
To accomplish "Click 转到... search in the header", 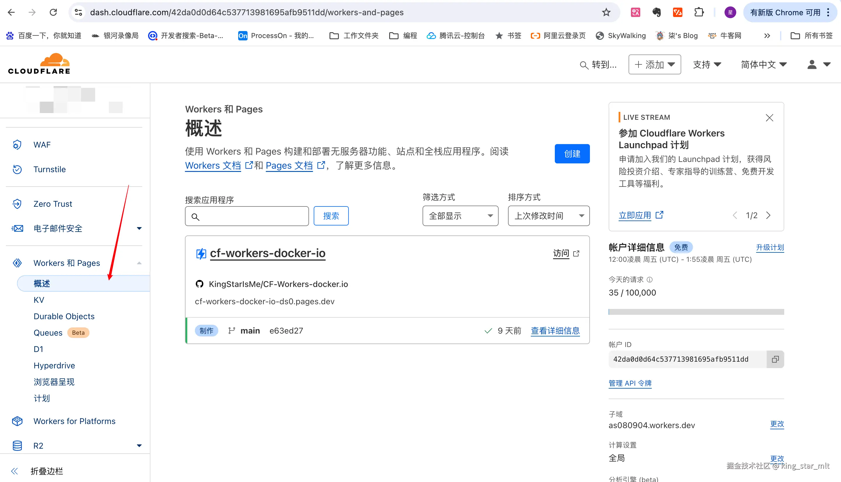I will pos(598,64).
